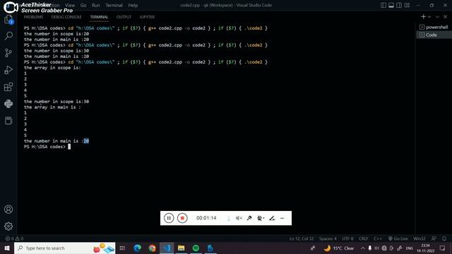Viewport: 452px width, 254px height.
Task: Open the Search view in activity bar
Action: coord(8,36)
